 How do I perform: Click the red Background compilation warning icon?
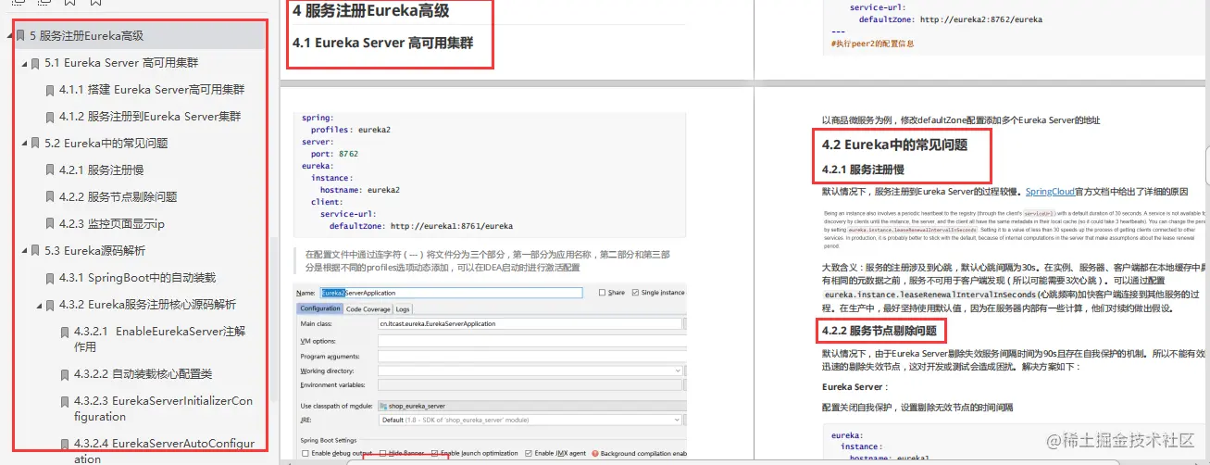593,453
